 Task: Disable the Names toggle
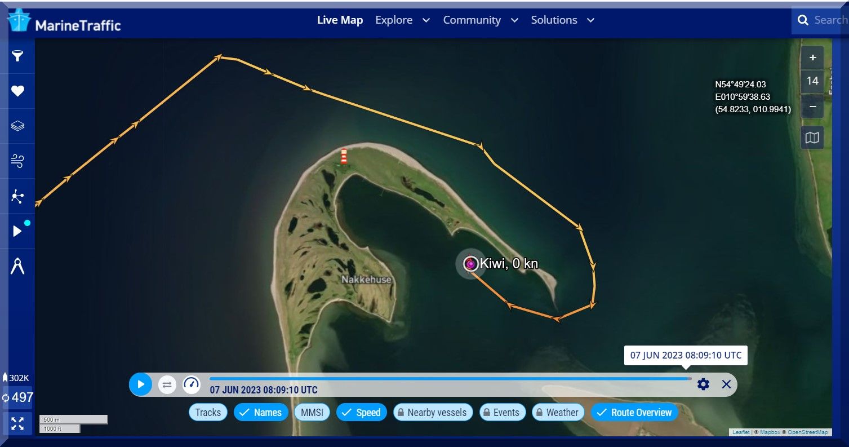pos(261,412)
